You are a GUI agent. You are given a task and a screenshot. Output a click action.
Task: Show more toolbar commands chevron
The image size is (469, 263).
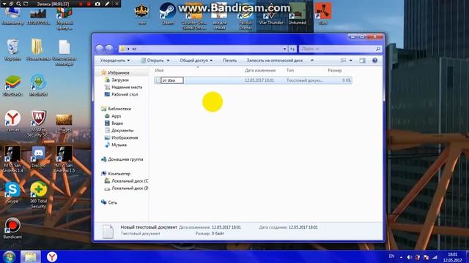coord(311,61)
